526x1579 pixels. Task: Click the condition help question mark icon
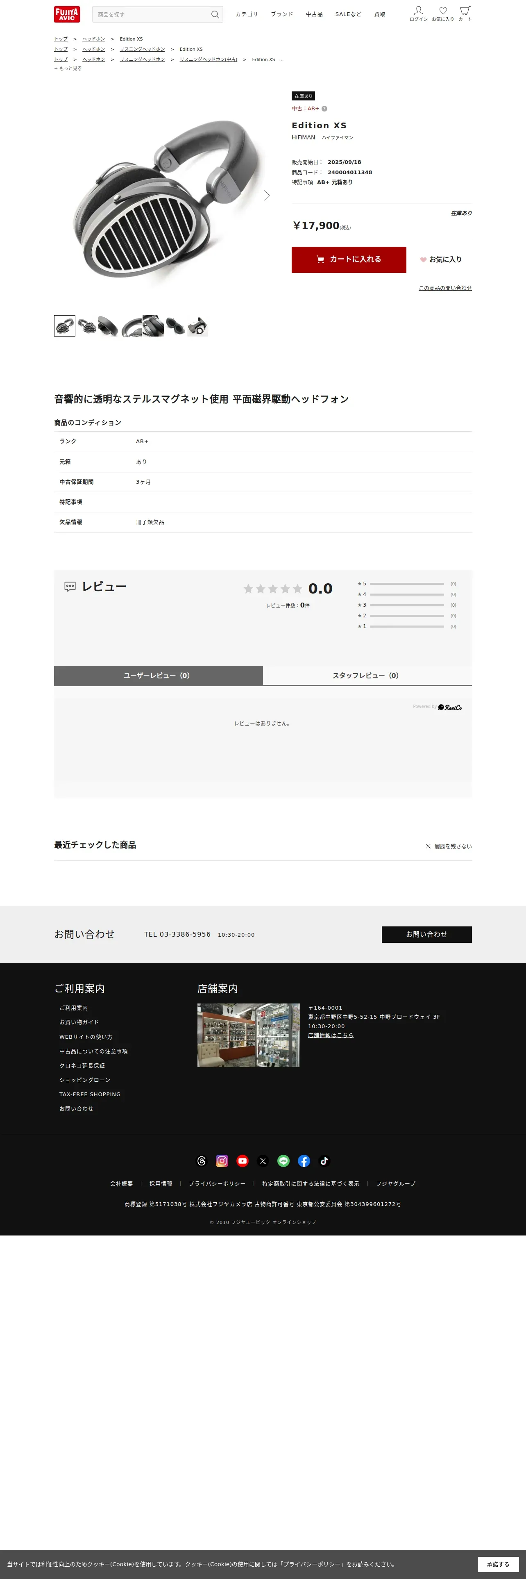(324, 109)
